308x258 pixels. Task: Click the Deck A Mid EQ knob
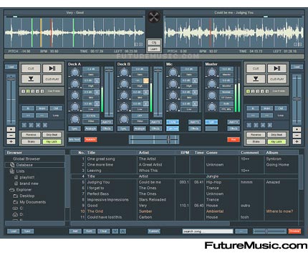point(75,95)
